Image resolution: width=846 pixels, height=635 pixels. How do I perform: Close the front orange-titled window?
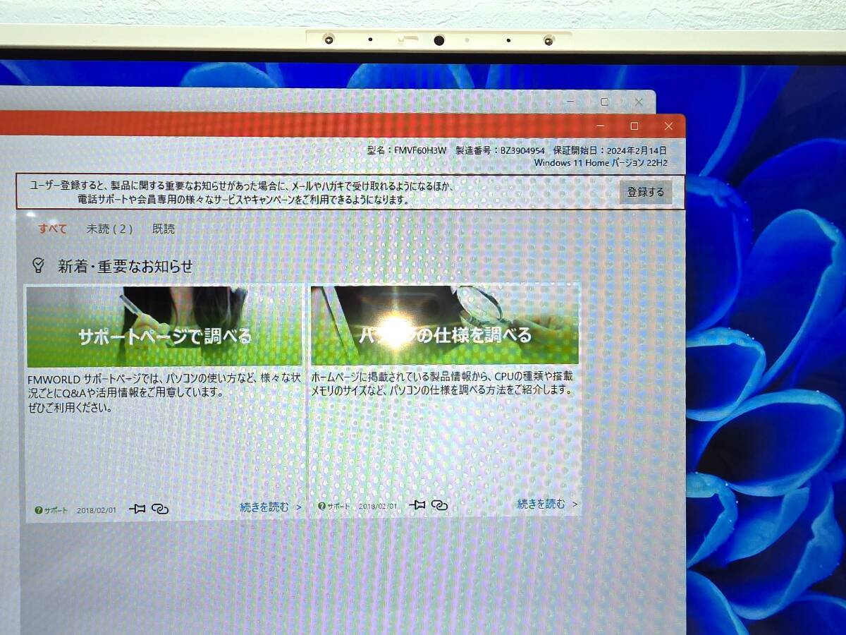[668, 126]
